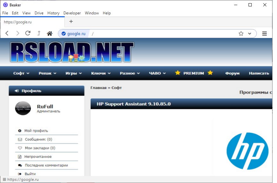Go back with the browser back arrow
This screenshot has height=183, width=277.
(x=7, y=33)
